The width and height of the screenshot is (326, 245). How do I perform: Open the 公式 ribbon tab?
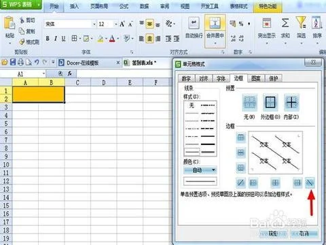coord(124,6)
